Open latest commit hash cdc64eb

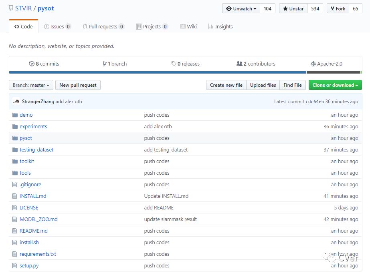click(x=315, y=102)
